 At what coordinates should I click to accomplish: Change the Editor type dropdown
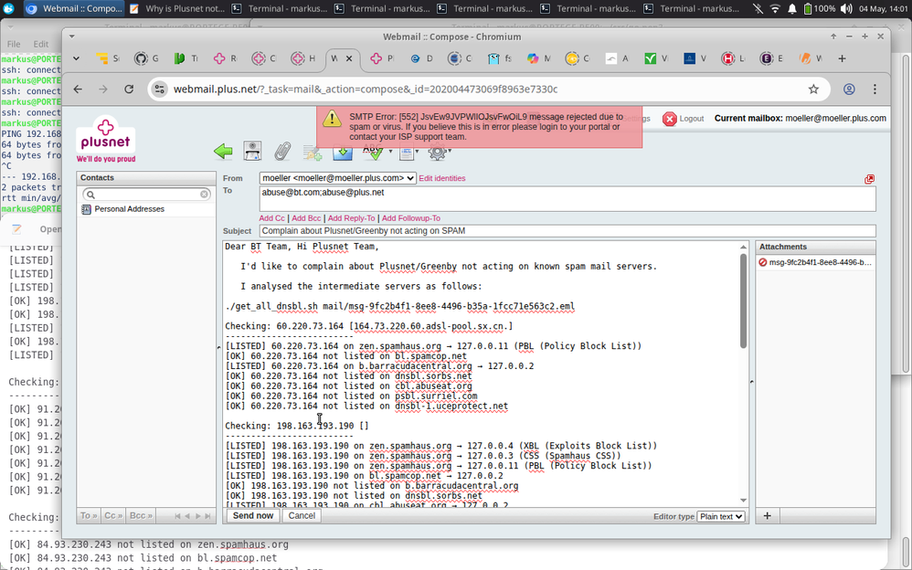(721, 516)
